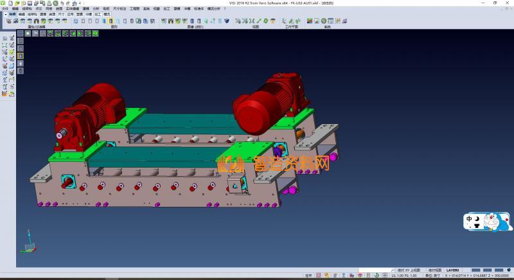Open the 文件 menu

coord(5,9)
